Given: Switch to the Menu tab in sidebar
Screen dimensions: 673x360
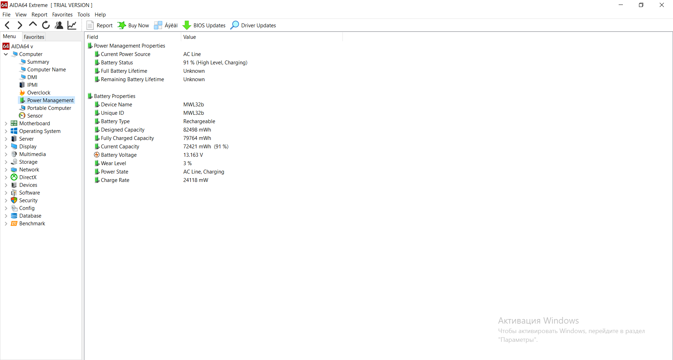Looking at the screenshot, I should coord(9,36).
